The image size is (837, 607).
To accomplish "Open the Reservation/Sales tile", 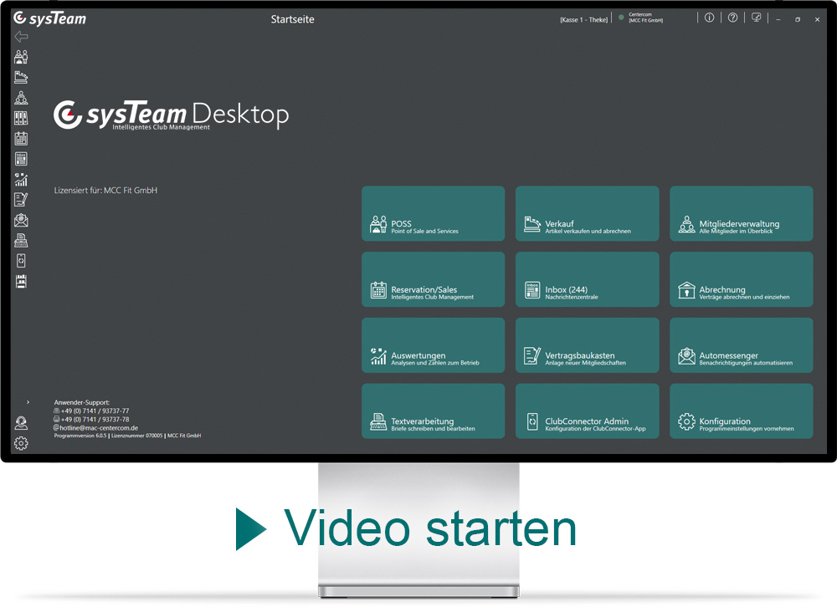I will click(433, 279).
